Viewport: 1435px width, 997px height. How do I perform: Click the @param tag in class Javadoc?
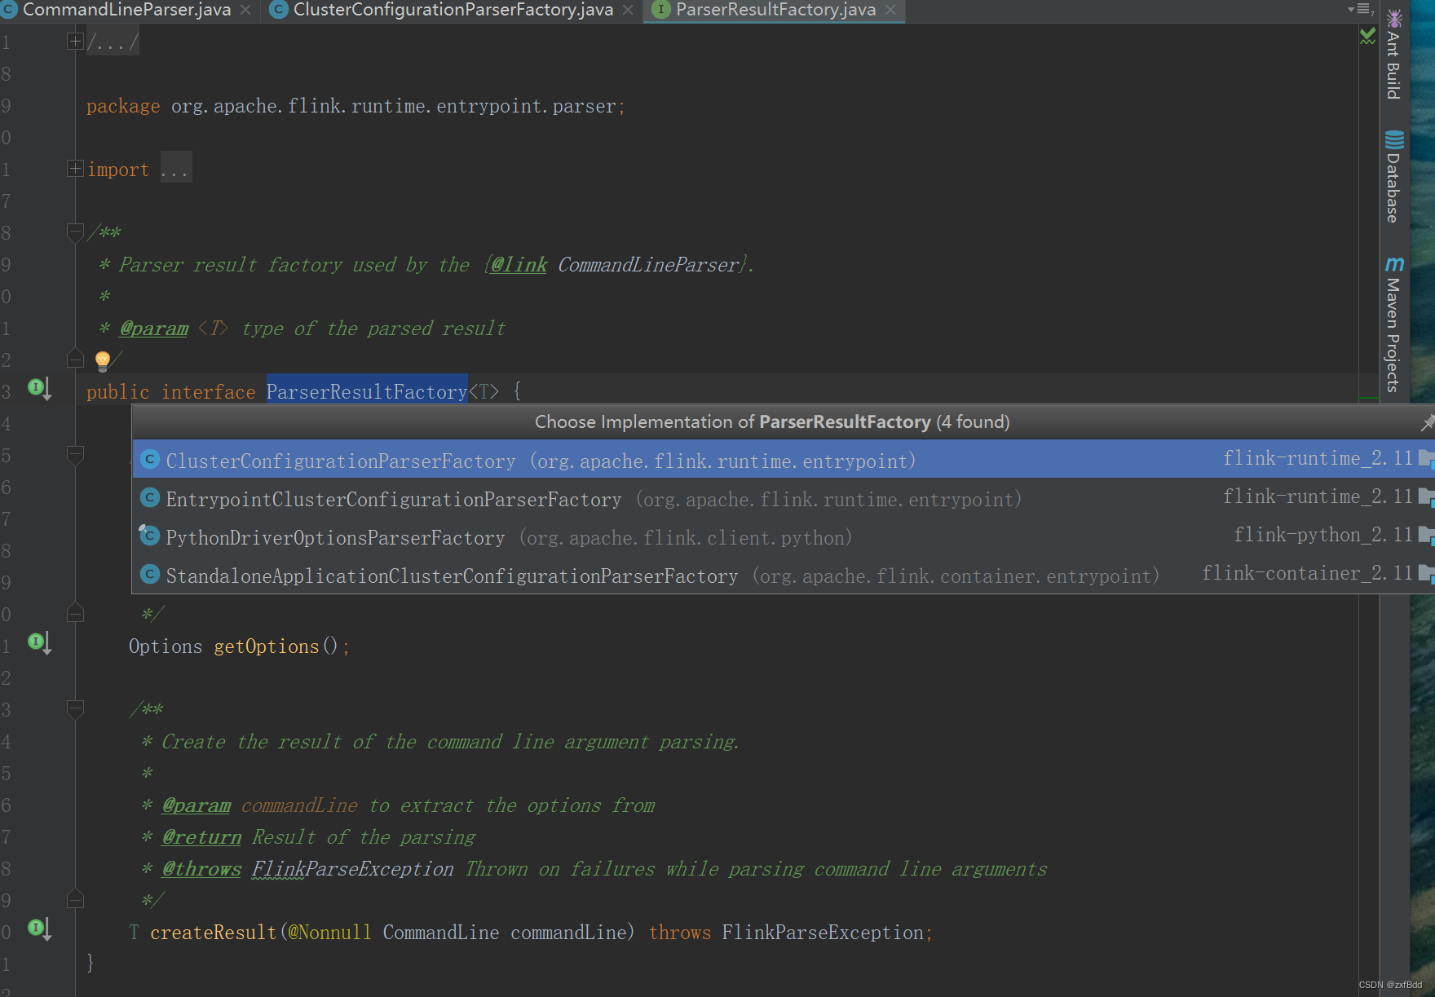[x=154, y=329]
